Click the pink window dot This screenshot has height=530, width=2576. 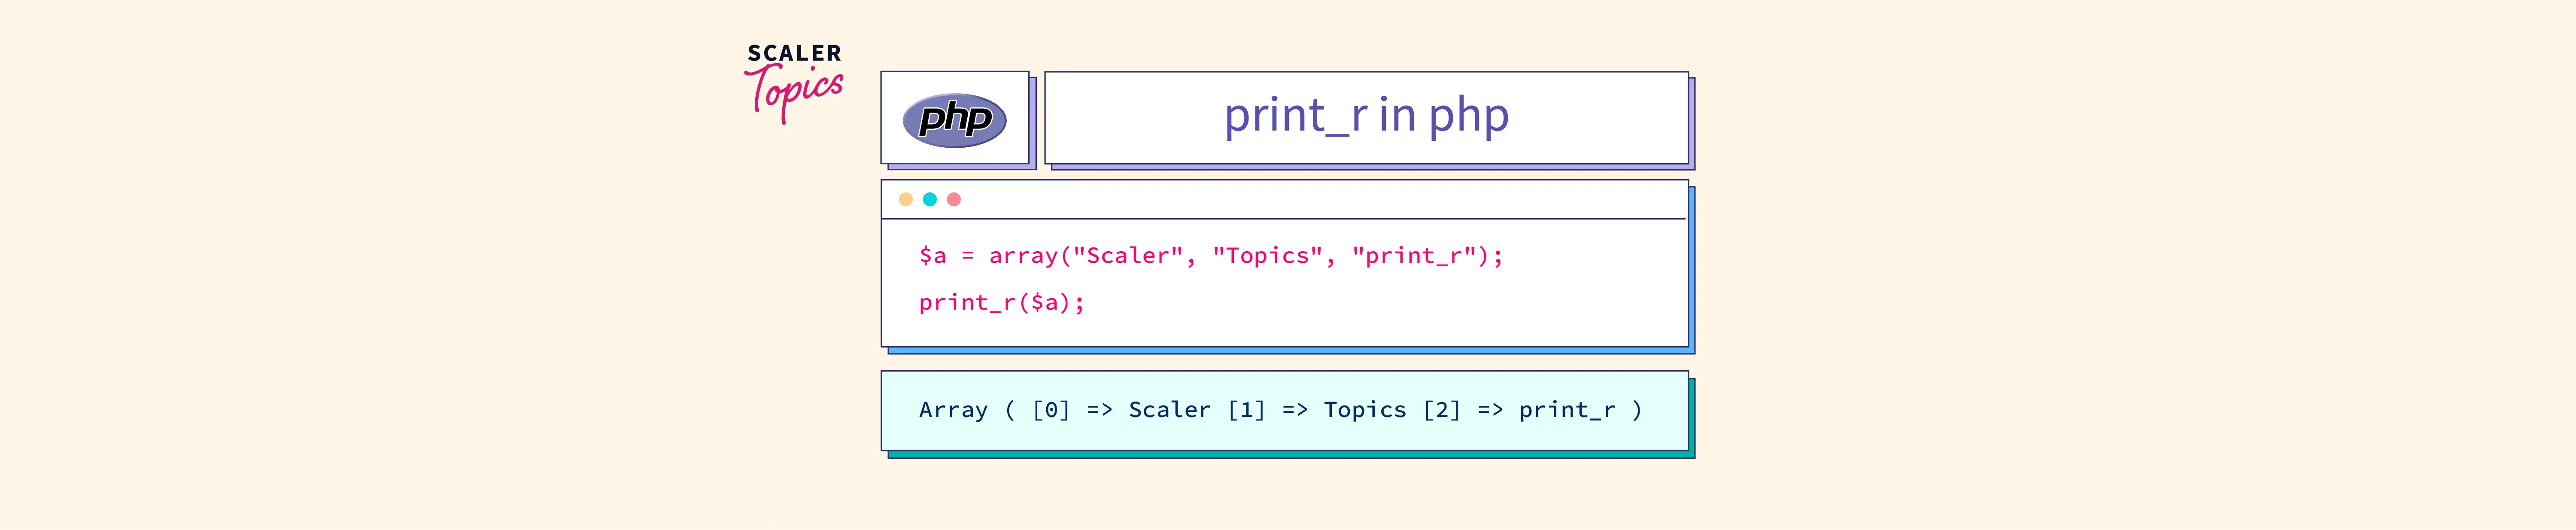tap(954, 199)
